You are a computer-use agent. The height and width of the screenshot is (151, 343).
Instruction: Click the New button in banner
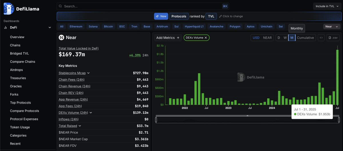(161, 16)
